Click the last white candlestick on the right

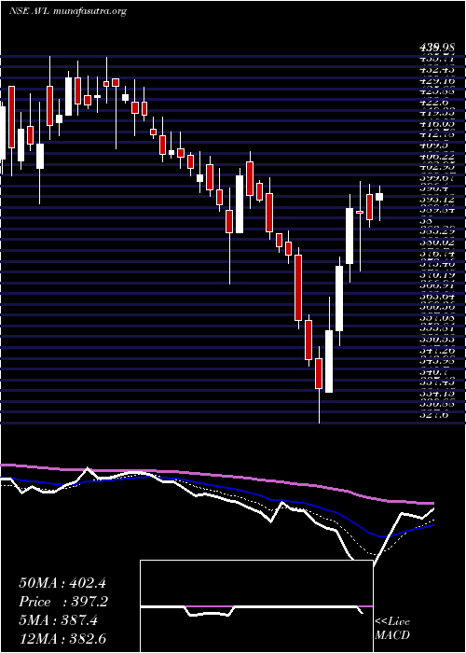pyautogui.click(x=379, y=197)
